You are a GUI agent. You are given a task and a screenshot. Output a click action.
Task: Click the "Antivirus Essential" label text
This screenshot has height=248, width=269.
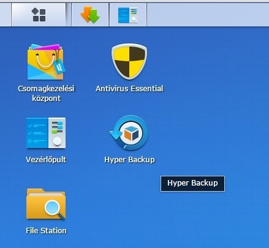pos(129,89)
